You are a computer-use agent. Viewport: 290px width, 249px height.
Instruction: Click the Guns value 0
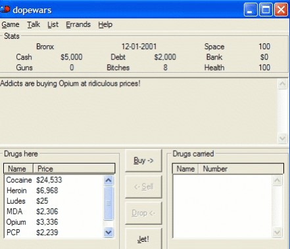coord(72,67)
